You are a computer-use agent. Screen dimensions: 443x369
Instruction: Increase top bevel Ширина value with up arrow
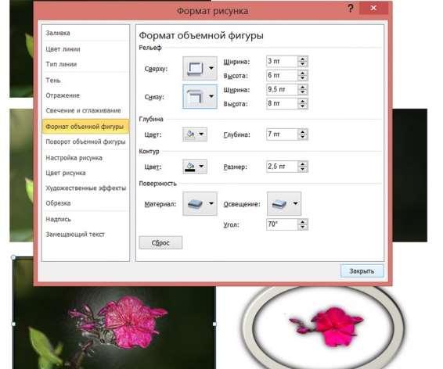point(303,59)
